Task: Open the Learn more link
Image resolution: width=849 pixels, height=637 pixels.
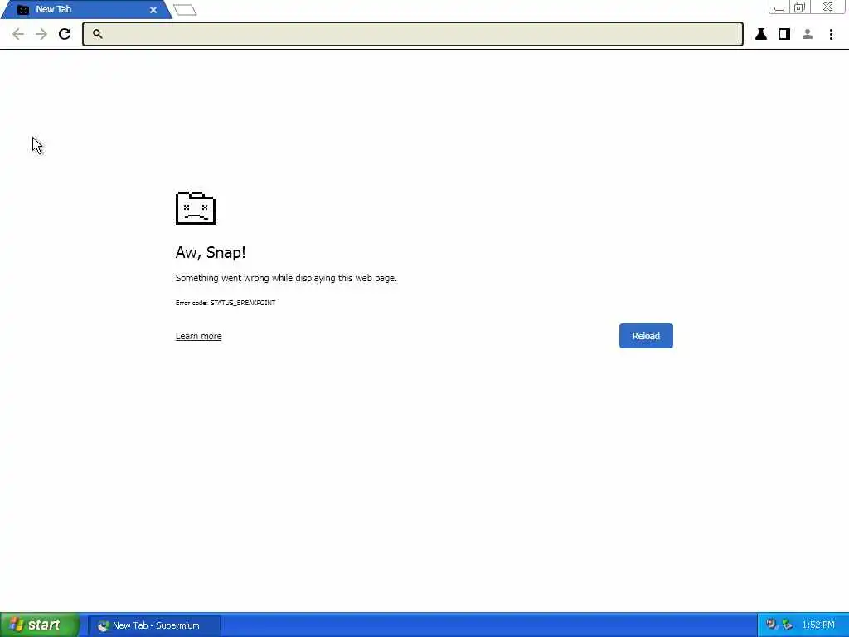Action: pyautogui.click(x=199, y=336)
